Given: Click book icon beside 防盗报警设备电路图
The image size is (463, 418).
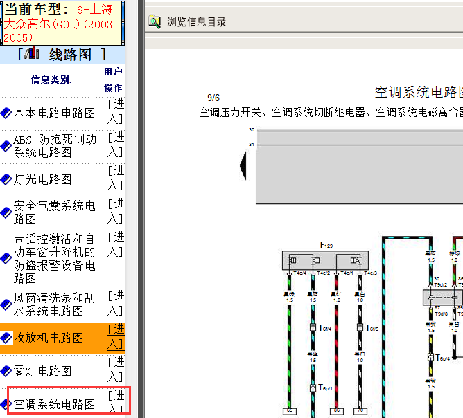Looking at the screenshot, I should click(6, 259).
